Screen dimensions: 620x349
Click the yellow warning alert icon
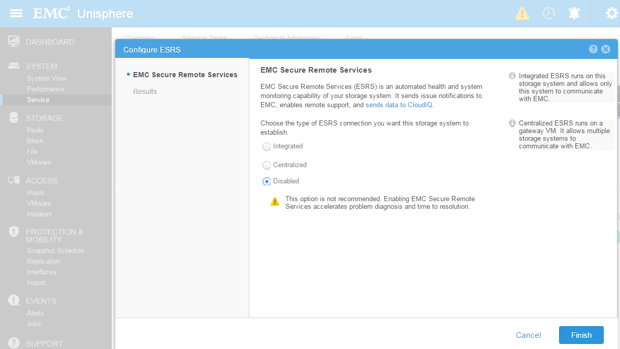(522, 13)
